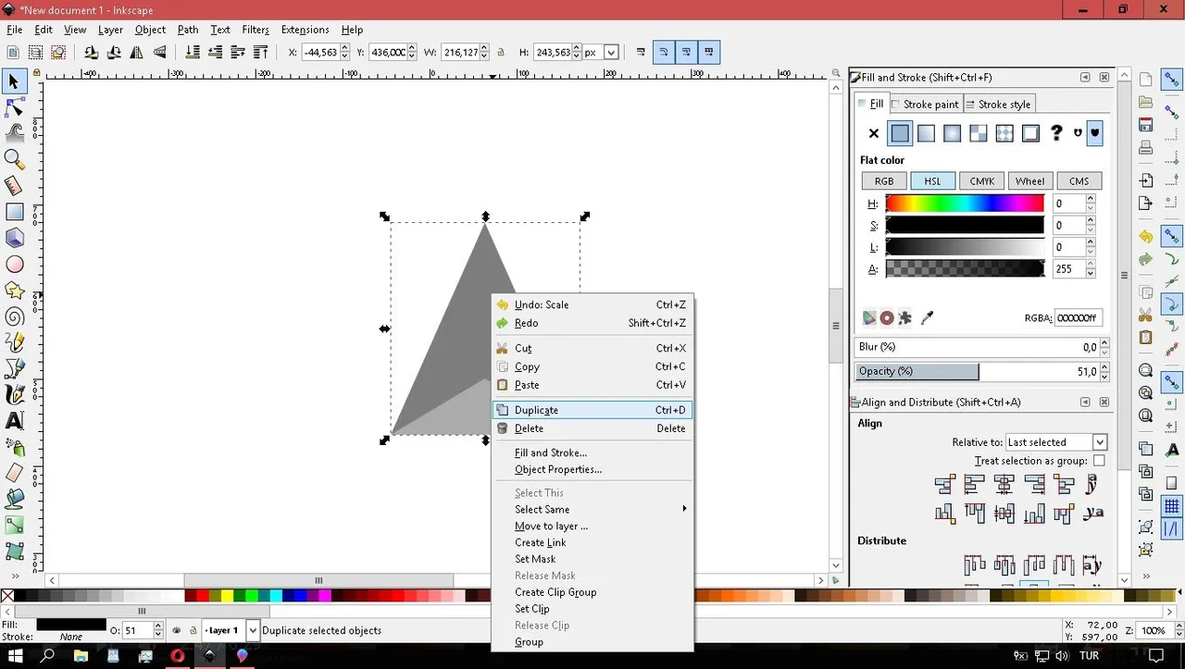Image resolution: width=1185 pixels, height=669 pixels.
Task: Toggle the enable snapping button
Action: (1172, 81)
